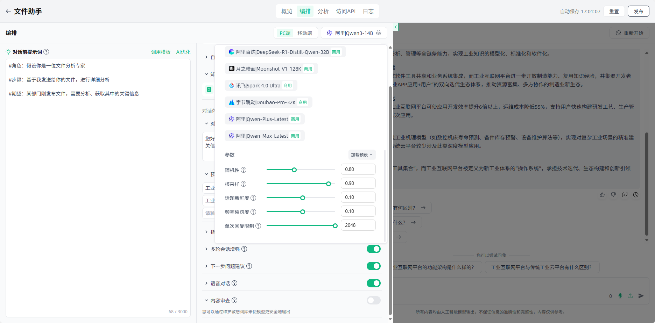
Task: Select model 讯飞|Spark 4.0 Ultra
Action: 261,85
